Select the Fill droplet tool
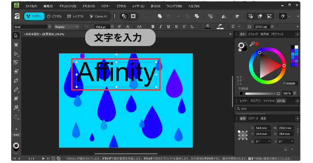The height and width of the screenshot is (163, 313). 16,117
